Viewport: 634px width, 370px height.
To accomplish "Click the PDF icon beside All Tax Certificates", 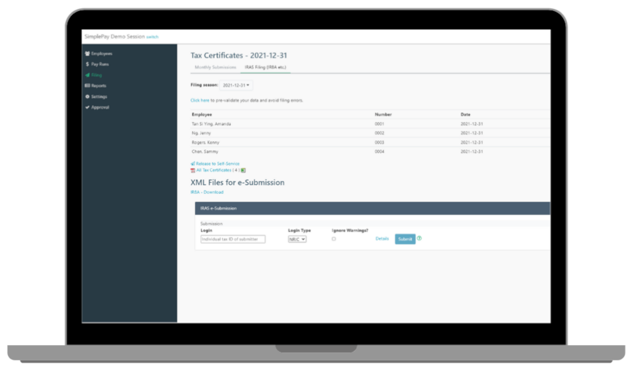I will click(193, 170).
